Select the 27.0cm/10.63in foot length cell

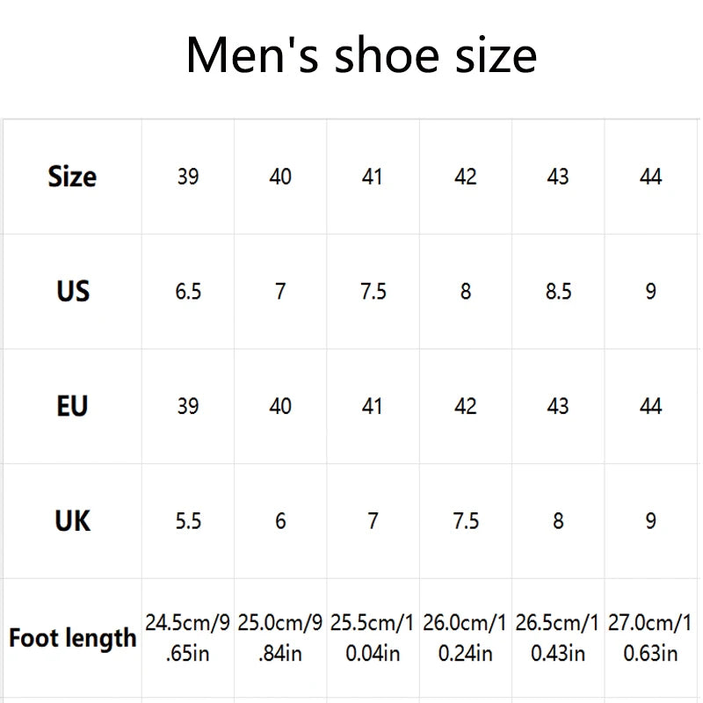(650, 638)
